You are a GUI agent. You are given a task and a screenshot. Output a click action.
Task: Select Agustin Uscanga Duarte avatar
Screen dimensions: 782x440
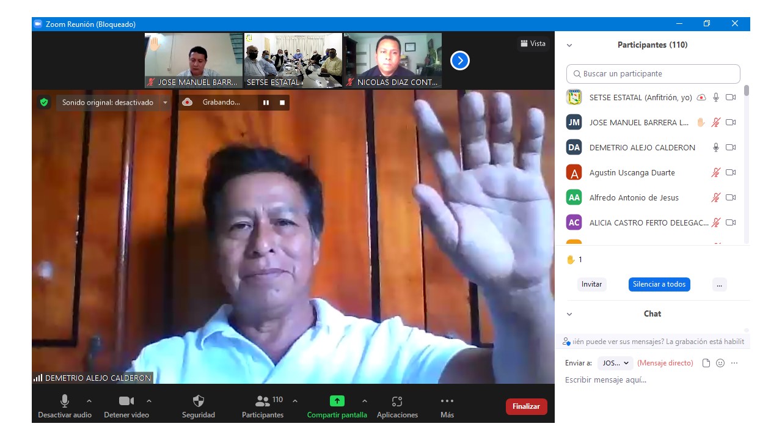(x=574, y=172)
